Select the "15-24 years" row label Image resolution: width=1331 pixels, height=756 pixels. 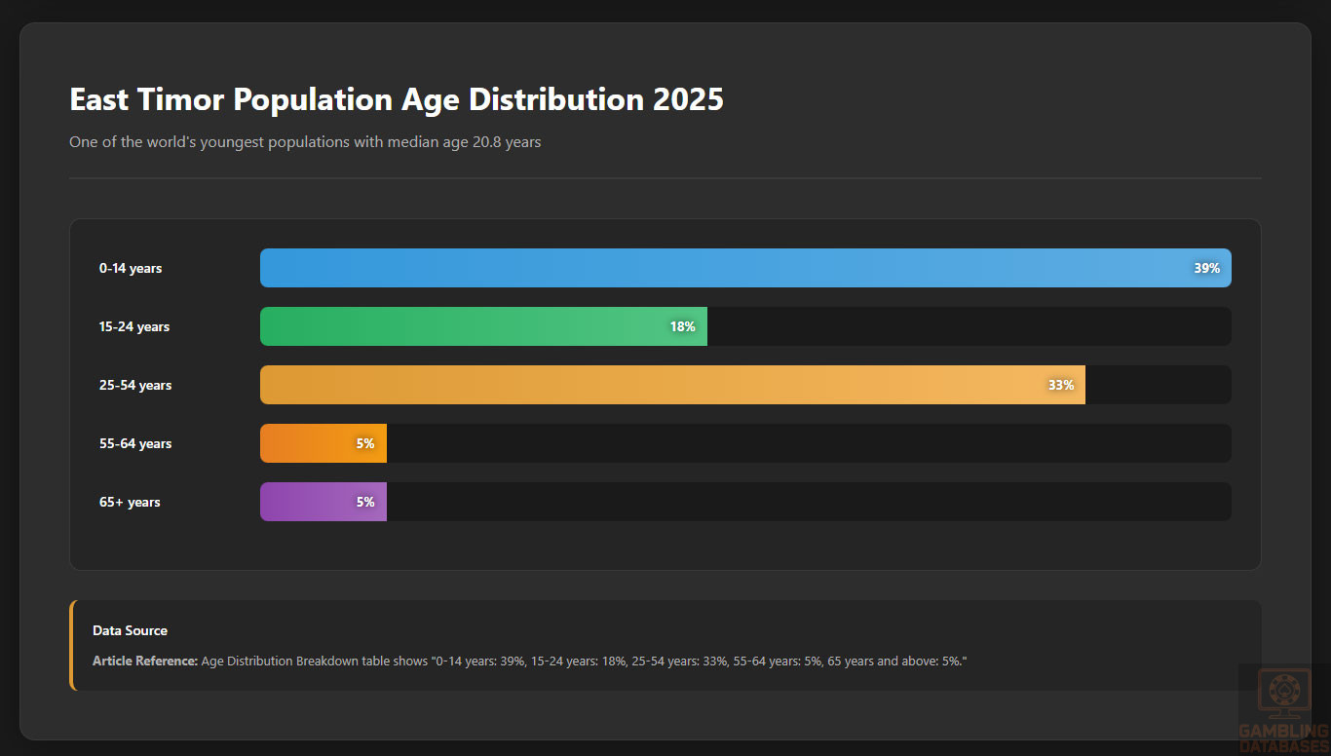[x=134, y=326]
